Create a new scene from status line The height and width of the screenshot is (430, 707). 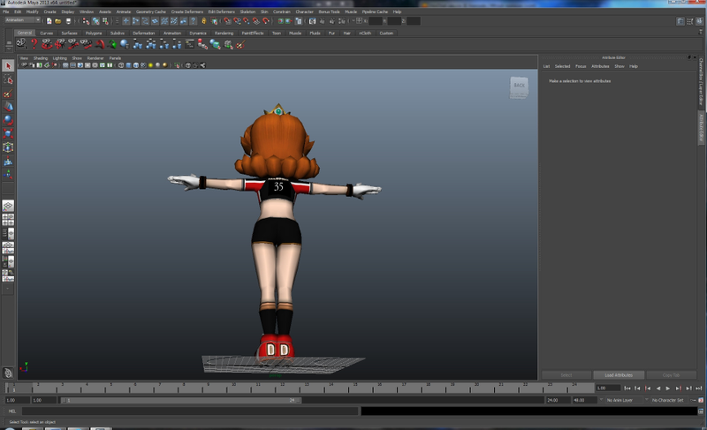[49, 21]
